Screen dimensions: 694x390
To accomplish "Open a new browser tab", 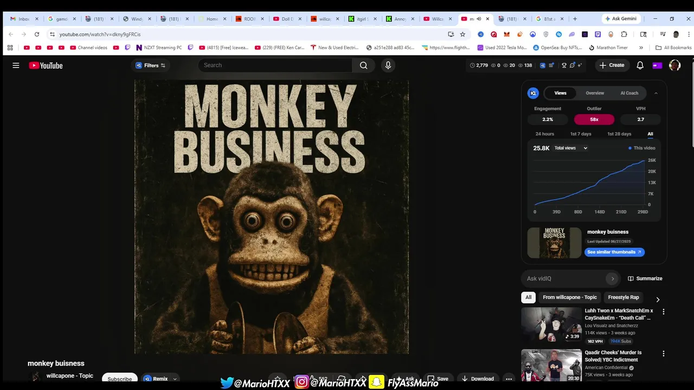I will [x=575, y=19].
